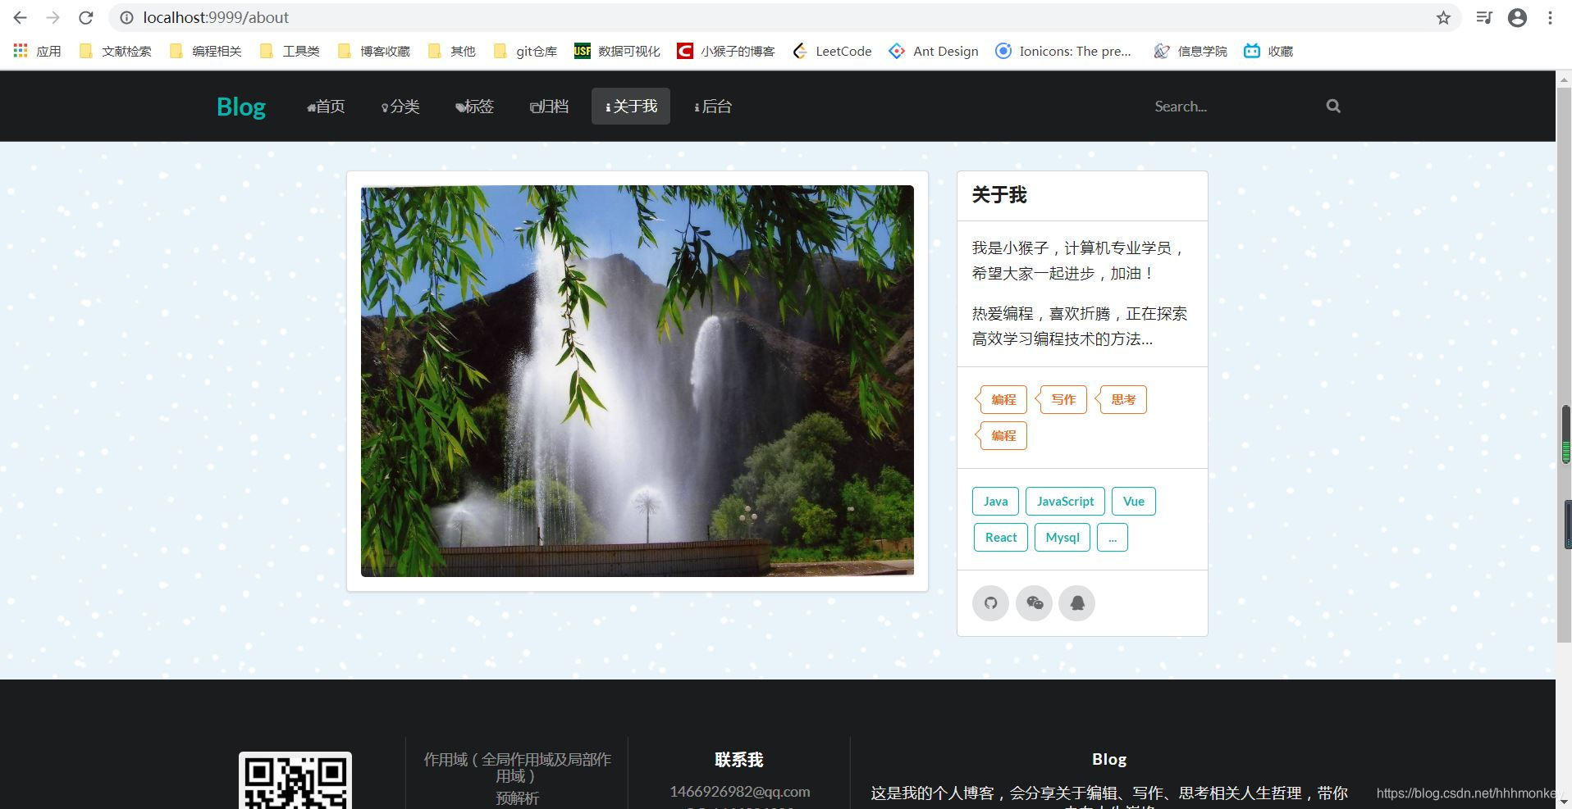Expand the 工具类 bookmarks folder
The image size is (1572, 809).
pyautogui.click(x=289, y=51)
